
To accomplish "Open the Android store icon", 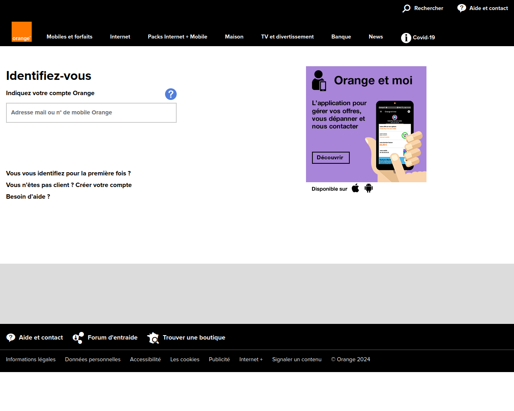I will pos(369,188).
